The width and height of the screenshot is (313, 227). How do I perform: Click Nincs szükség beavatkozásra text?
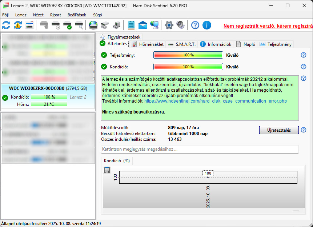tap(133, 112)
